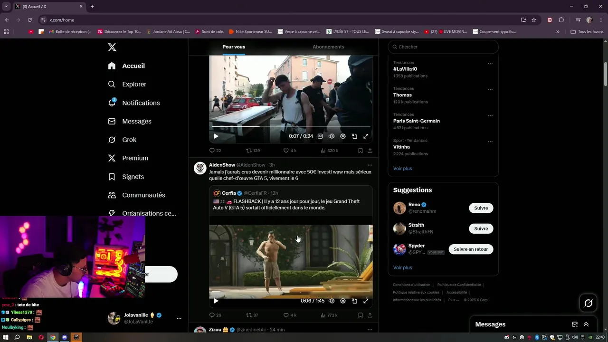Mute the GTA 5 video

pyautogui.click(x=332, y=301)
